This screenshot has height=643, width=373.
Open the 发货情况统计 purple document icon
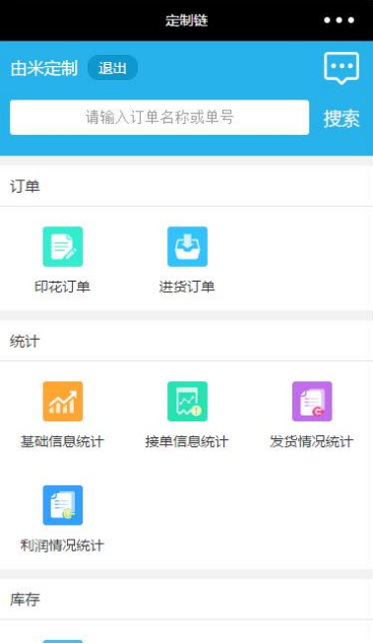pos(312,401)
